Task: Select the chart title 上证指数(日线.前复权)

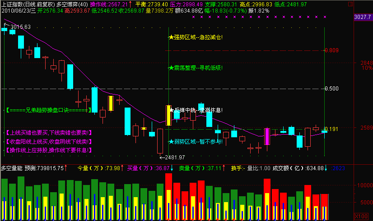Action: [28, 4]
